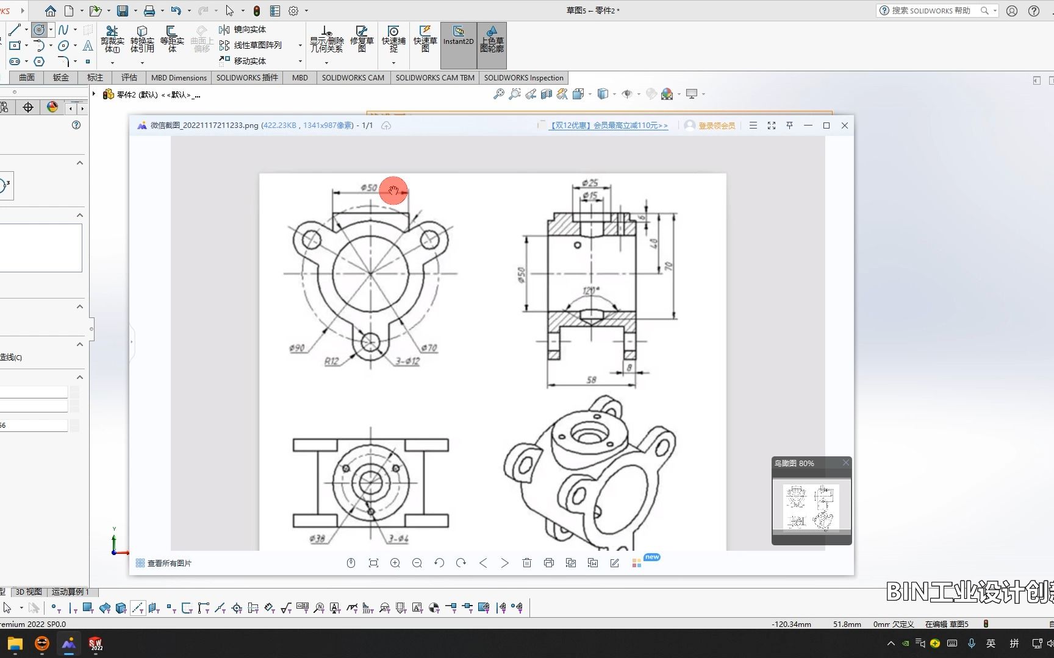Select the Spline sketch tool

click(x=63, y=29)
